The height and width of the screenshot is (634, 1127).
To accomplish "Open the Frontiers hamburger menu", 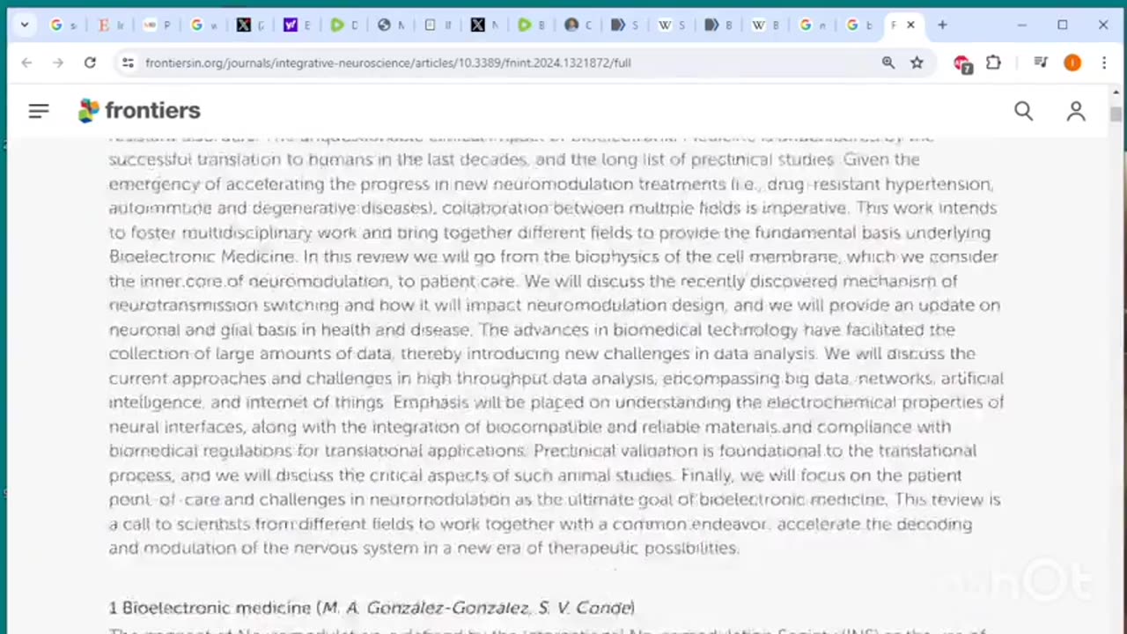I will coord(39,111).
